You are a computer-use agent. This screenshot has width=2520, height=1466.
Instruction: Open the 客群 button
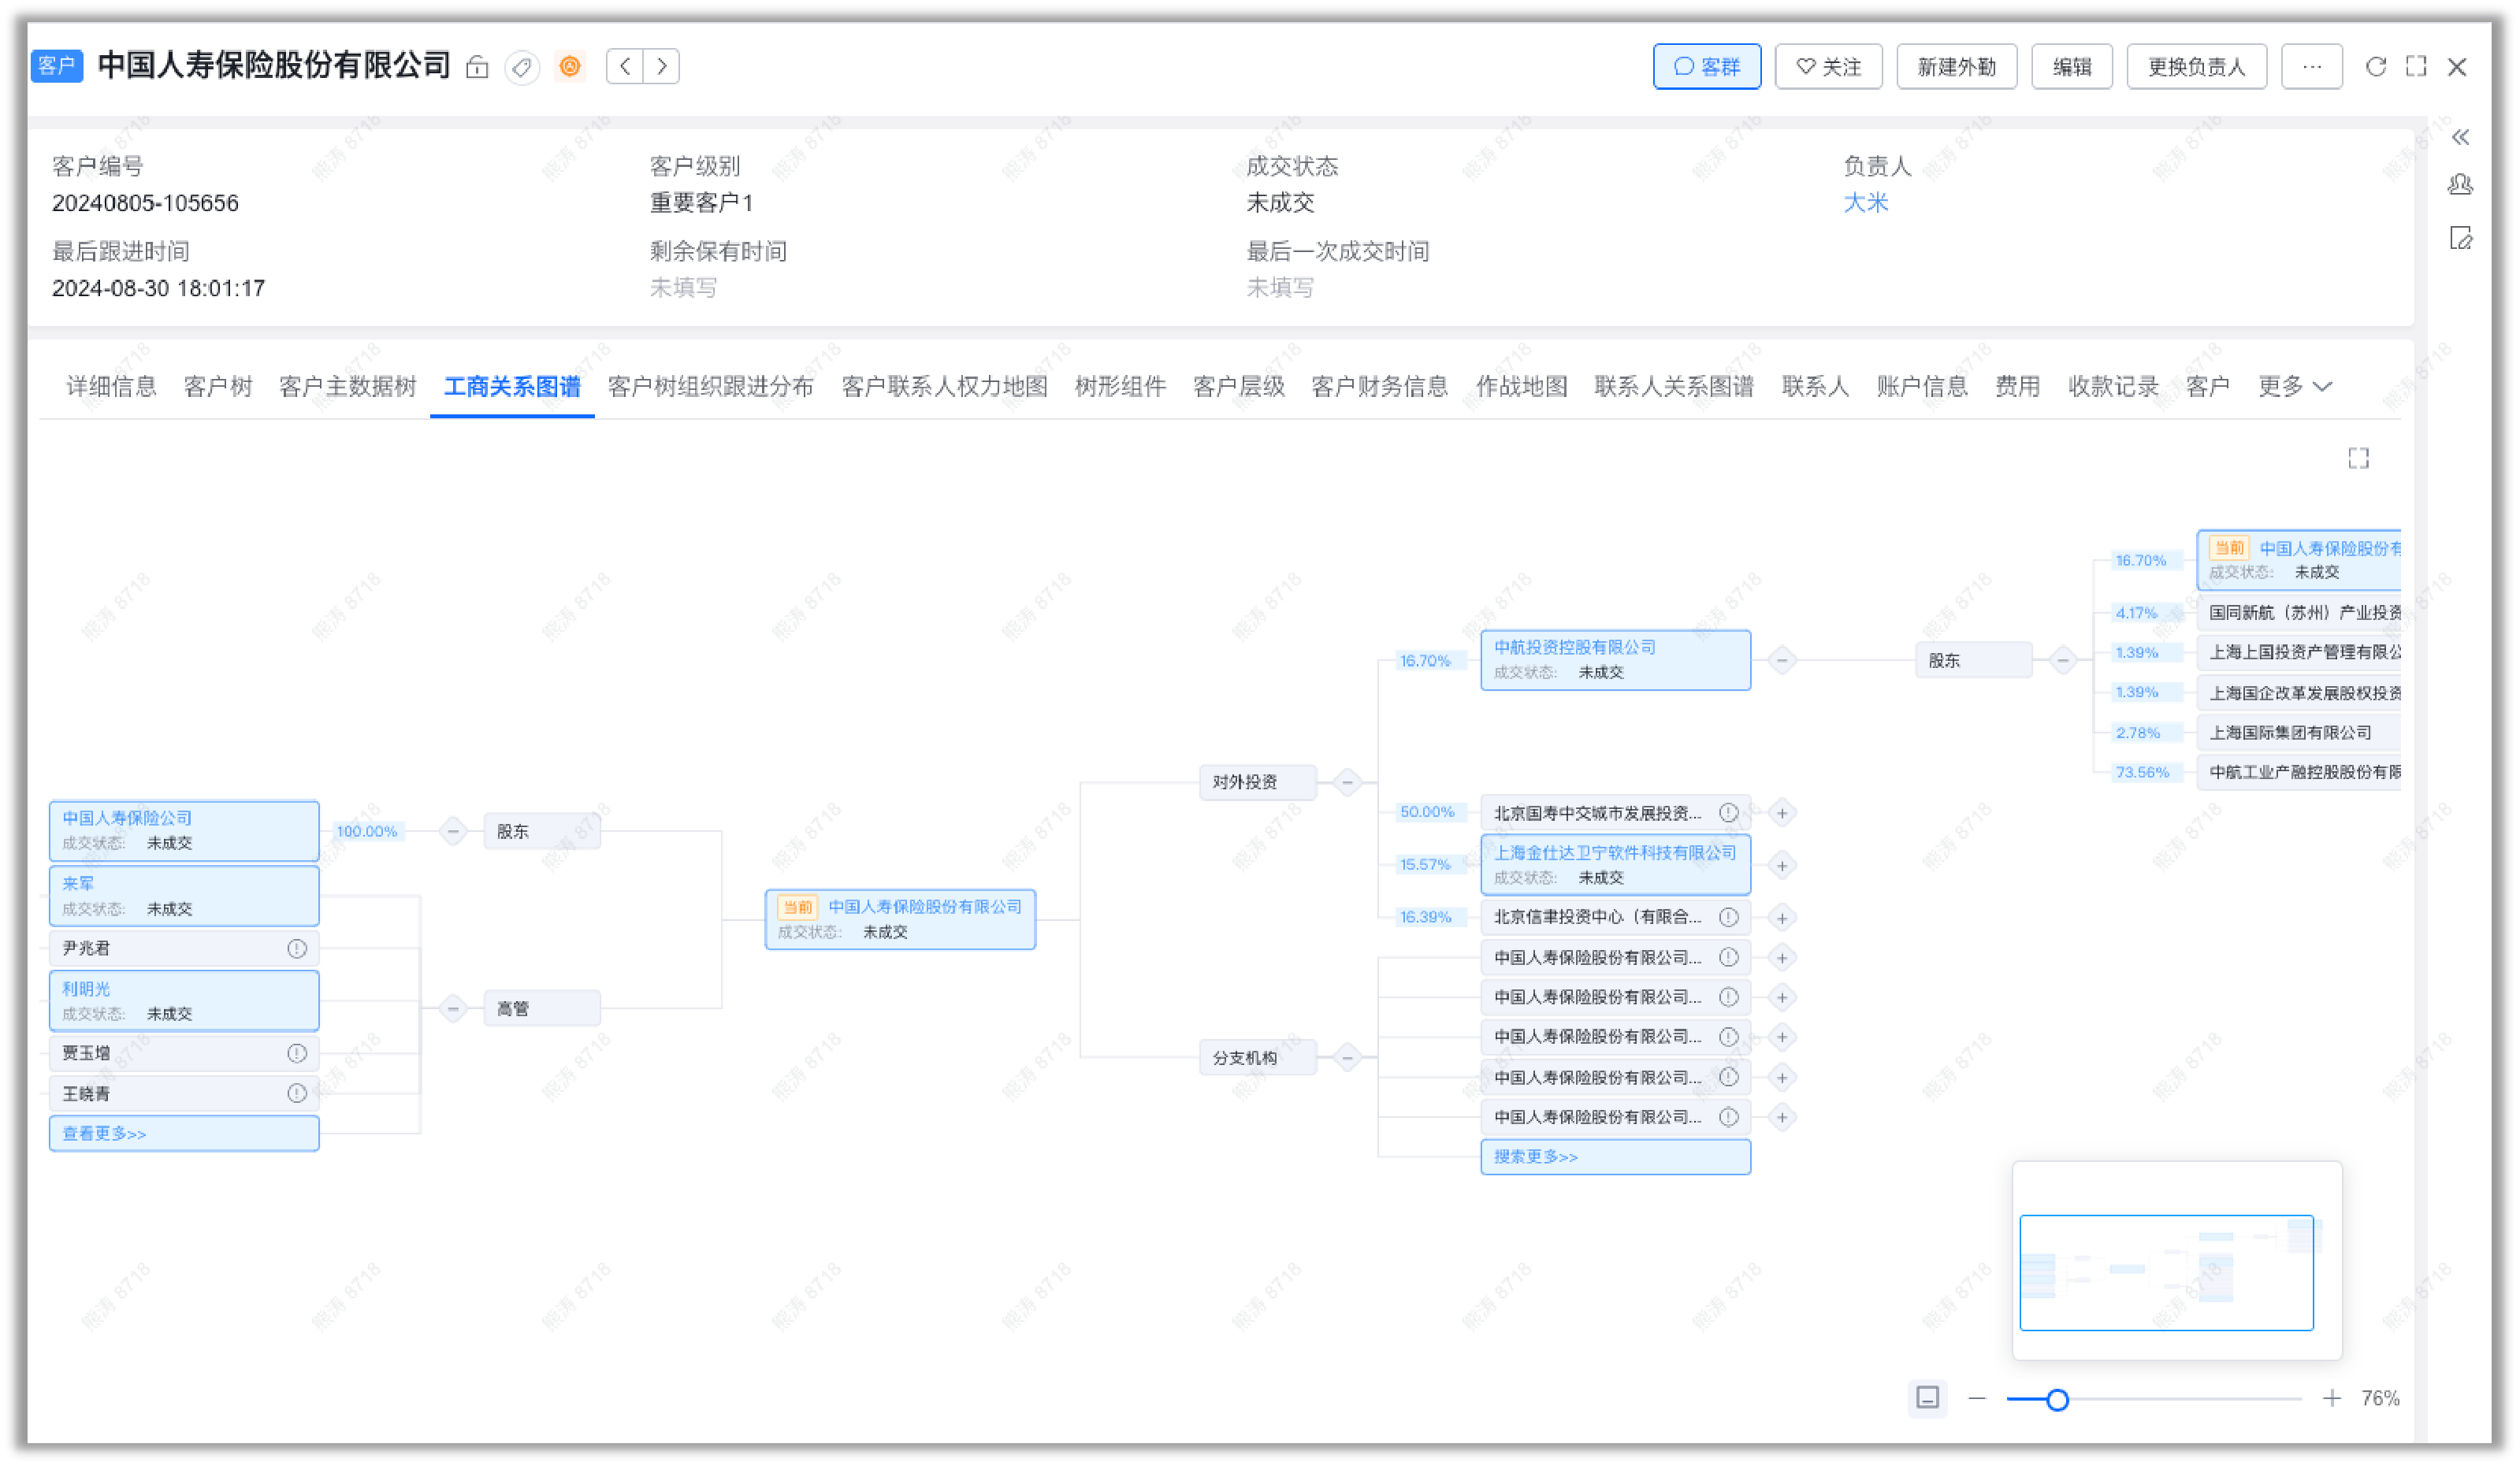[1707, 67]
